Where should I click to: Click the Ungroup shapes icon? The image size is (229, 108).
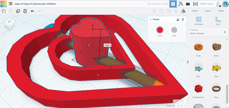click(169, 11)
